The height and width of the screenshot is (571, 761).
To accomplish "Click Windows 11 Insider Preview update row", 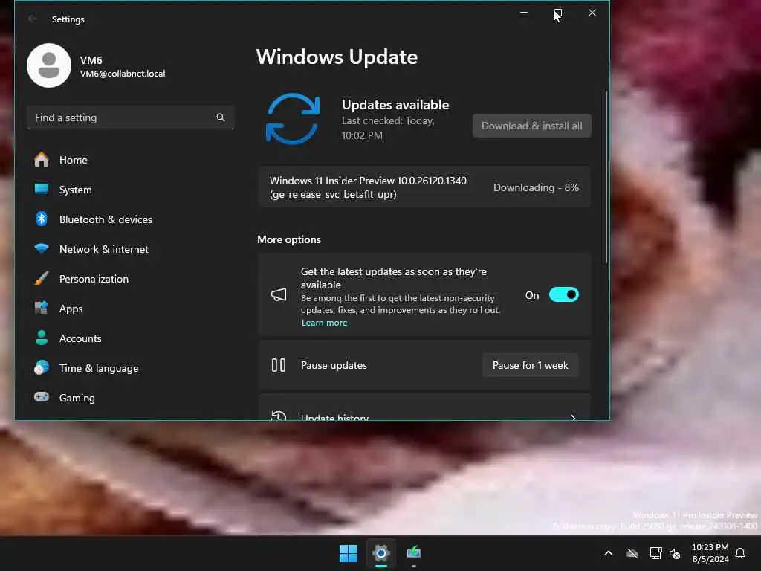I will [424, 187].
